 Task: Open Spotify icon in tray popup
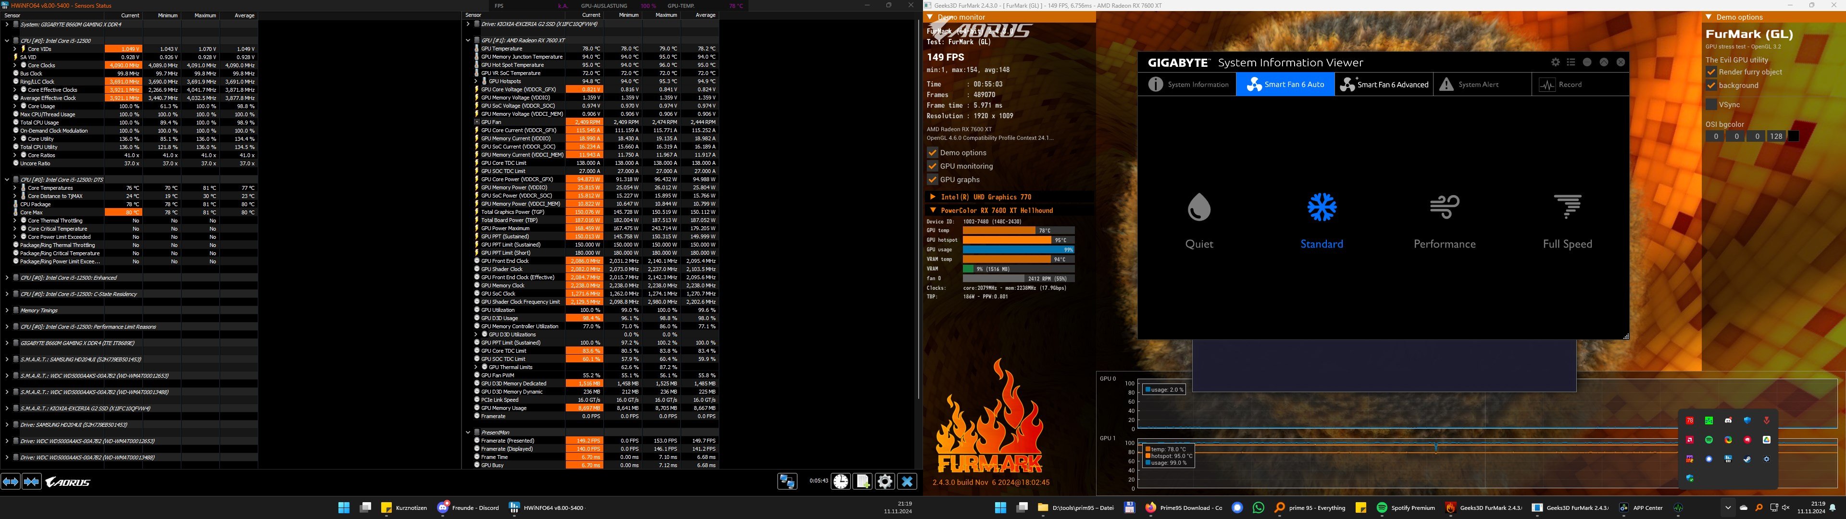1709,439
